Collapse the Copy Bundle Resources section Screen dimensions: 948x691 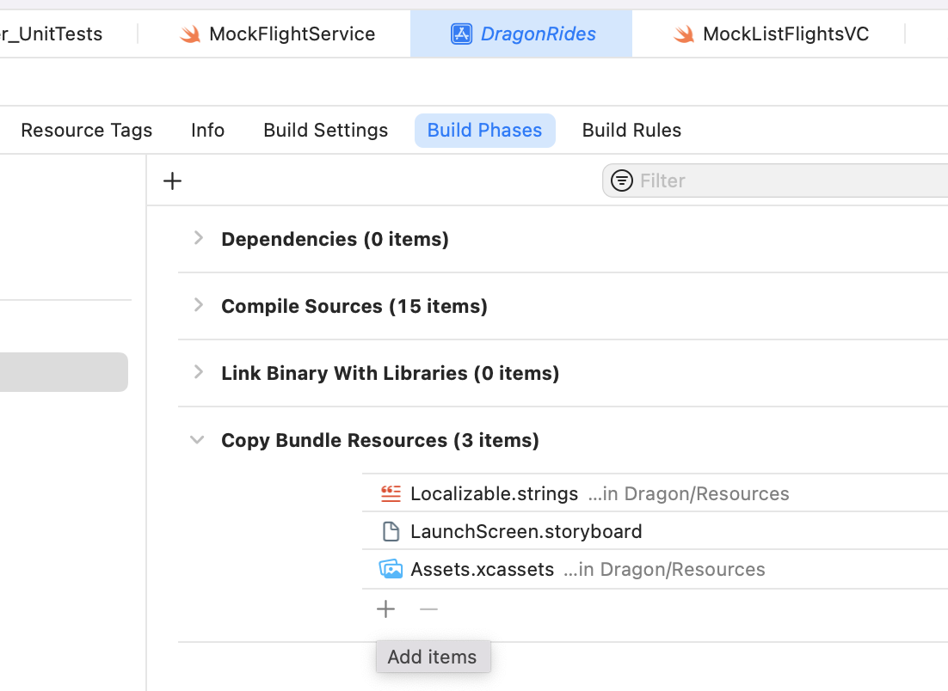(197, 440)
